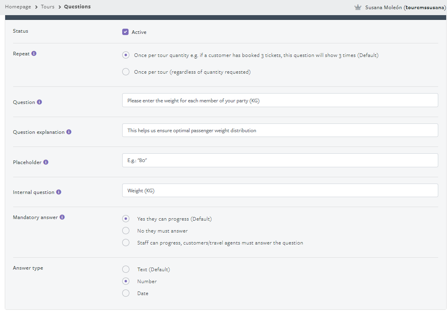Viewport: 447px width, 313px height.
Task: Click the Question info icon
Action: point(39,102)
